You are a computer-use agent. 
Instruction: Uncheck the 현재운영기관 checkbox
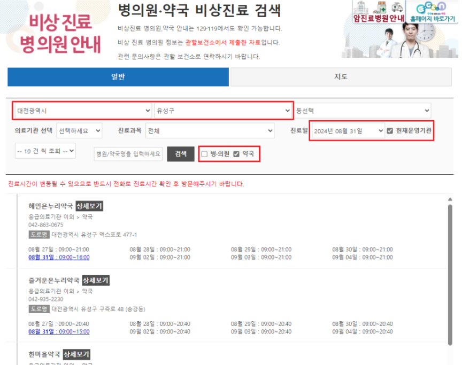(x=390, y=130)
